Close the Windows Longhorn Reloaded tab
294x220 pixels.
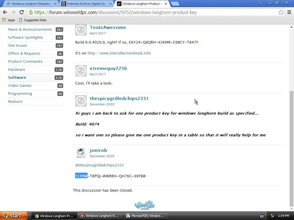point(55,4)
